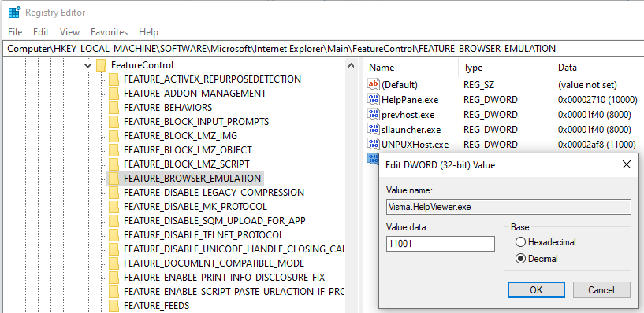Image resolution: width=644 pixels, height=313 pixels.
Task: Click folder icon of FEATURE_DISABLE_TELNET_PROTOCOL
Action: 114,235
